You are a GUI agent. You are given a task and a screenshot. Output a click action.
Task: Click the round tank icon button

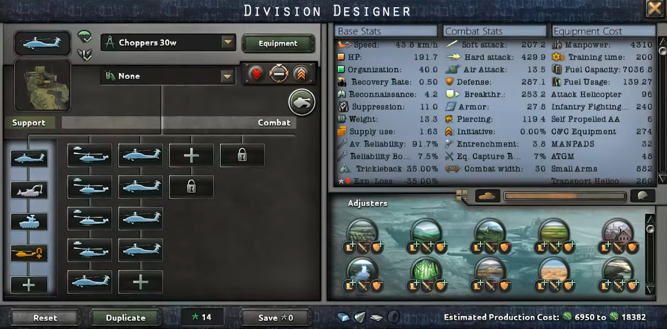(302, 102)
